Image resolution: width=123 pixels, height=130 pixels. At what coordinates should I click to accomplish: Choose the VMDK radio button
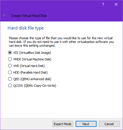pos(10,59)
